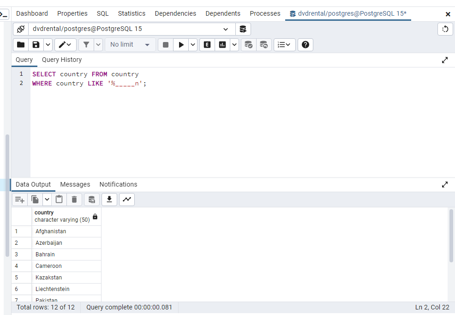Click in the SQL editor line 2
The image size is (455, 315).
pos(90,84)
